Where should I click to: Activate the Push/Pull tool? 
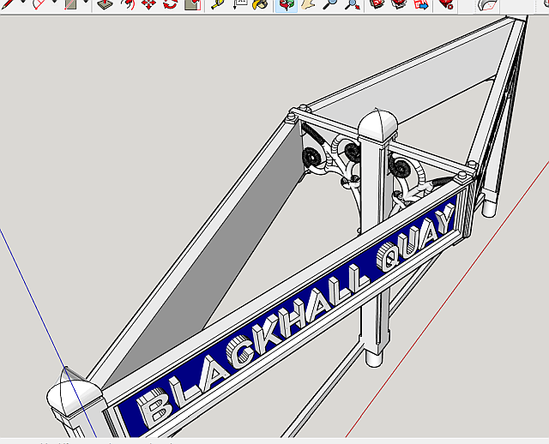(104, 4)
